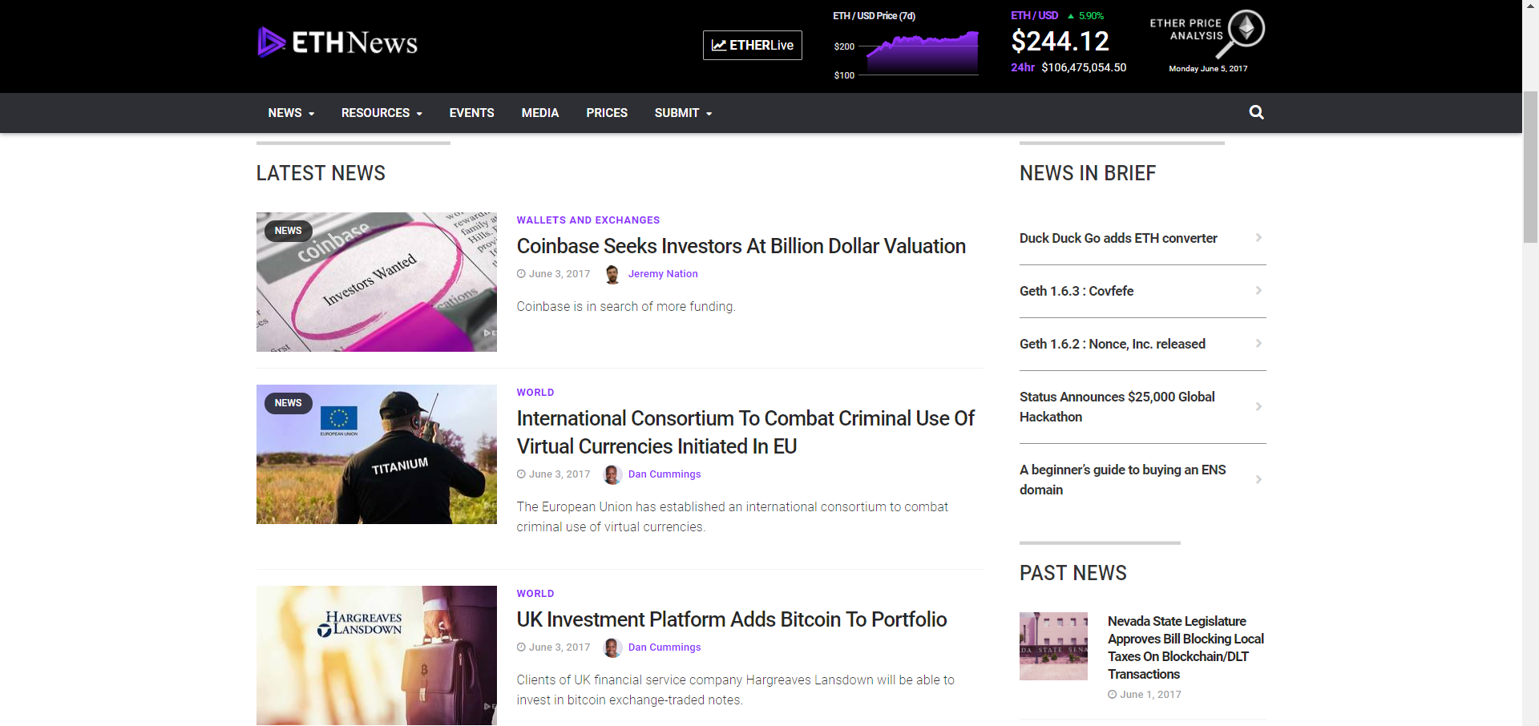This screenshot has height=726, width=1539.
Task: Click 'Coinbase is in search of more funding.'
Action: pos(626,307)
